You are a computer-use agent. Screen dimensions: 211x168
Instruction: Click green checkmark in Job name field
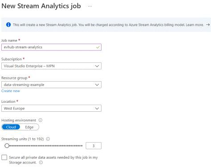(x=98, y=47)
